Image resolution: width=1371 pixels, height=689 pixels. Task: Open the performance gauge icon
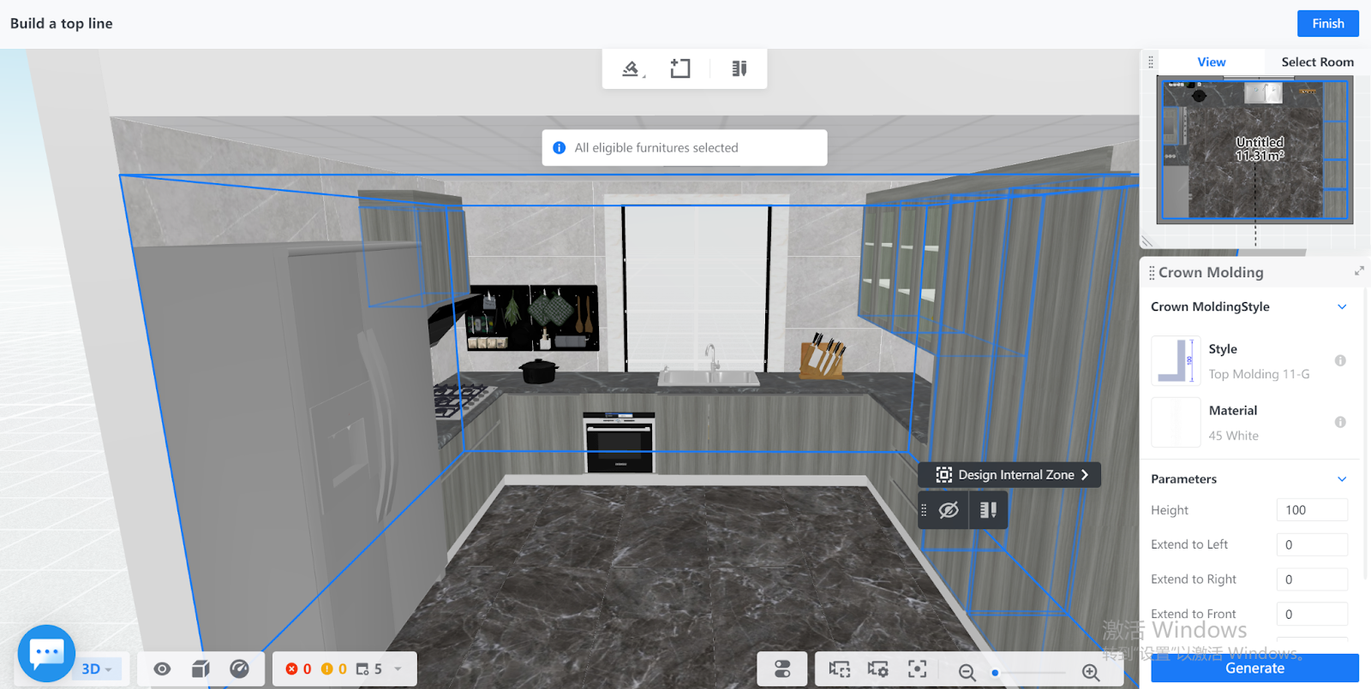point(239,669)
